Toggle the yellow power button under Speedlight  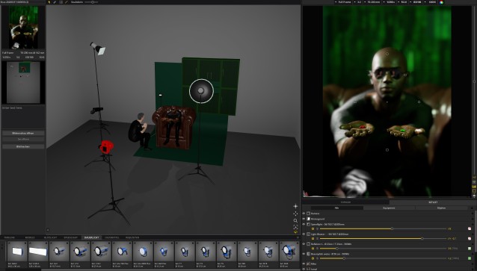tap(313, 228)
